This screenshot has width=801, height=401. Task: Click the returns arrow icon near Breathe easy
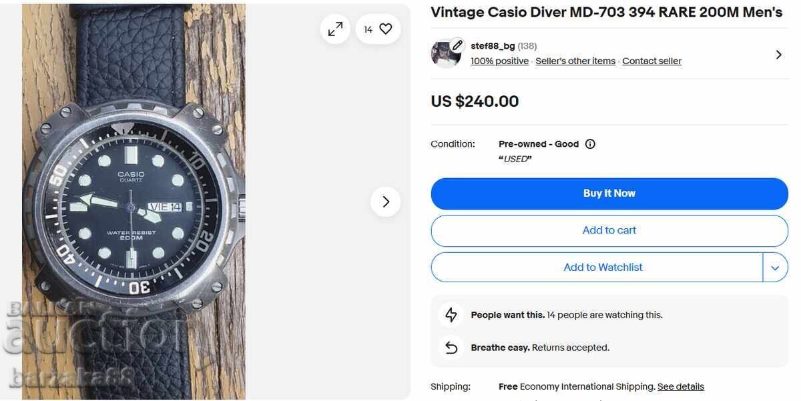coord(451,347)
